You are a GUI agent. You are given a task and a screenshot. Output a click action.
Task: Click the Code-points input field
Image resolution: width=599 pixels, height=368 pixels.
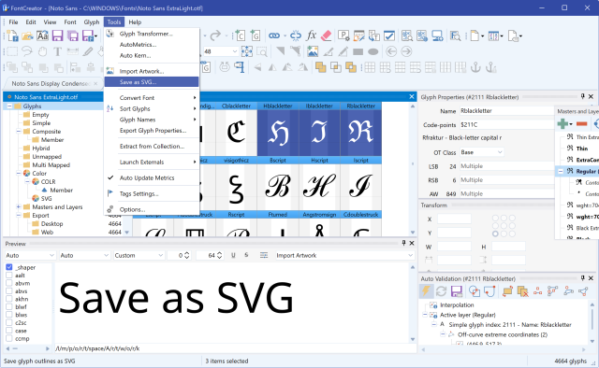tap(506, 125)
